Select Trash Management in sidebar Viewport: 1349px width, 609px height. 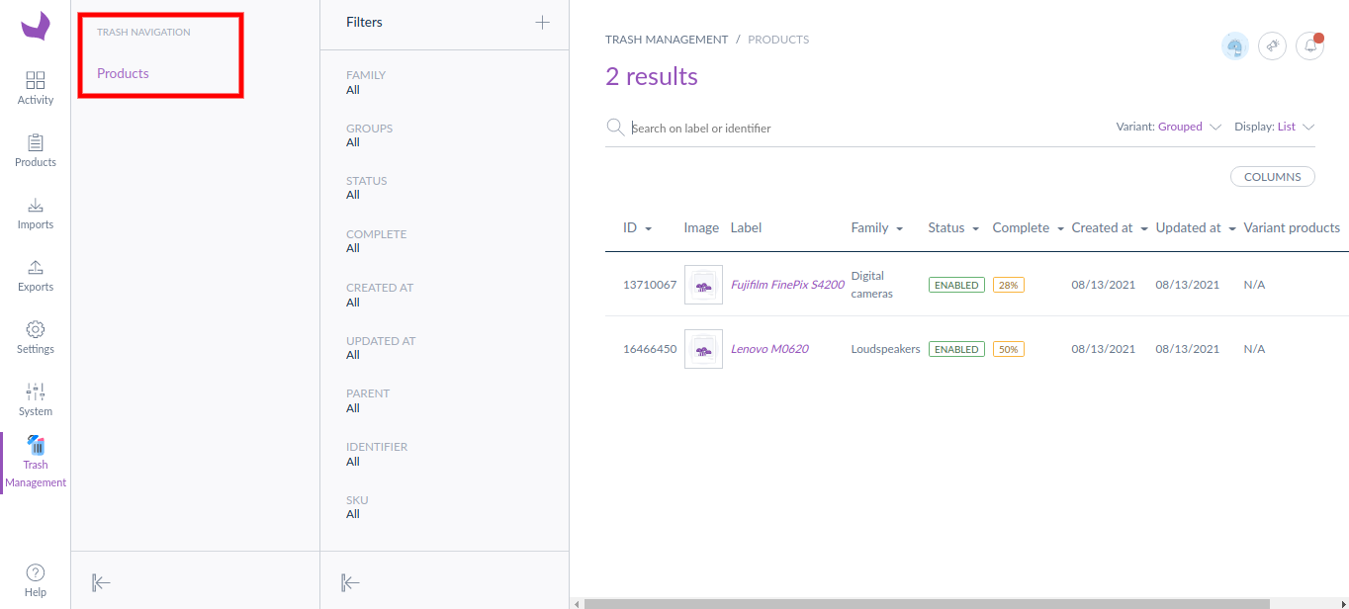click(x=36, y=463)
